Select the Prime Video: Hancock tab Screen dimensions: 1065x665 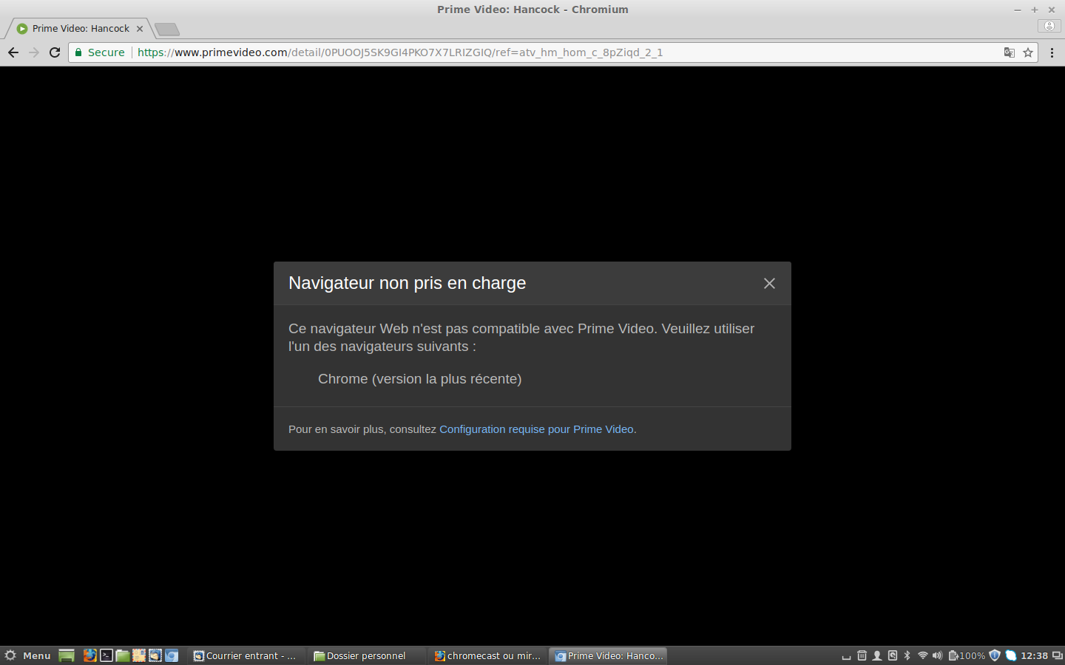click(80, 29)
